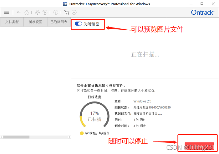Open settings via the gear icon
This screenshot has width=219, height=154.
point(37,12)
